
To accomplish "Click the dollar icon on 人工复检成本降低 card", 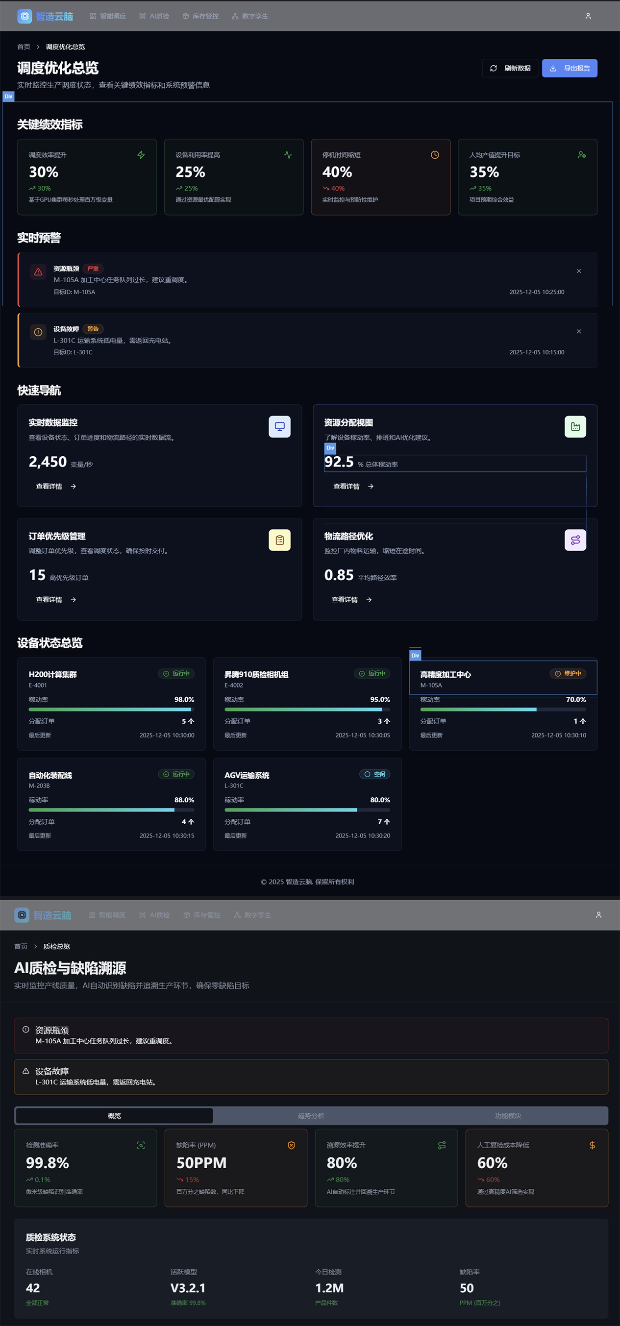I will click(x=592, y=1145).
